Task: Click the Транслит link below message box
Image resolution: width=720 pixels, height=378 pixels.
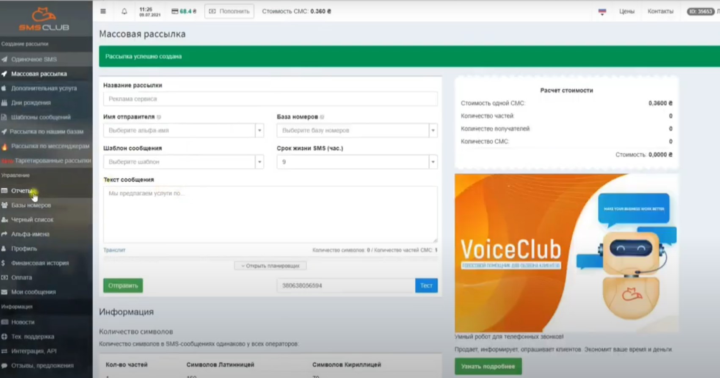Action: (x=114, y=250)
